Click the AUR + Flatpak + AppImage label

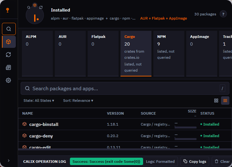point(163,18)
